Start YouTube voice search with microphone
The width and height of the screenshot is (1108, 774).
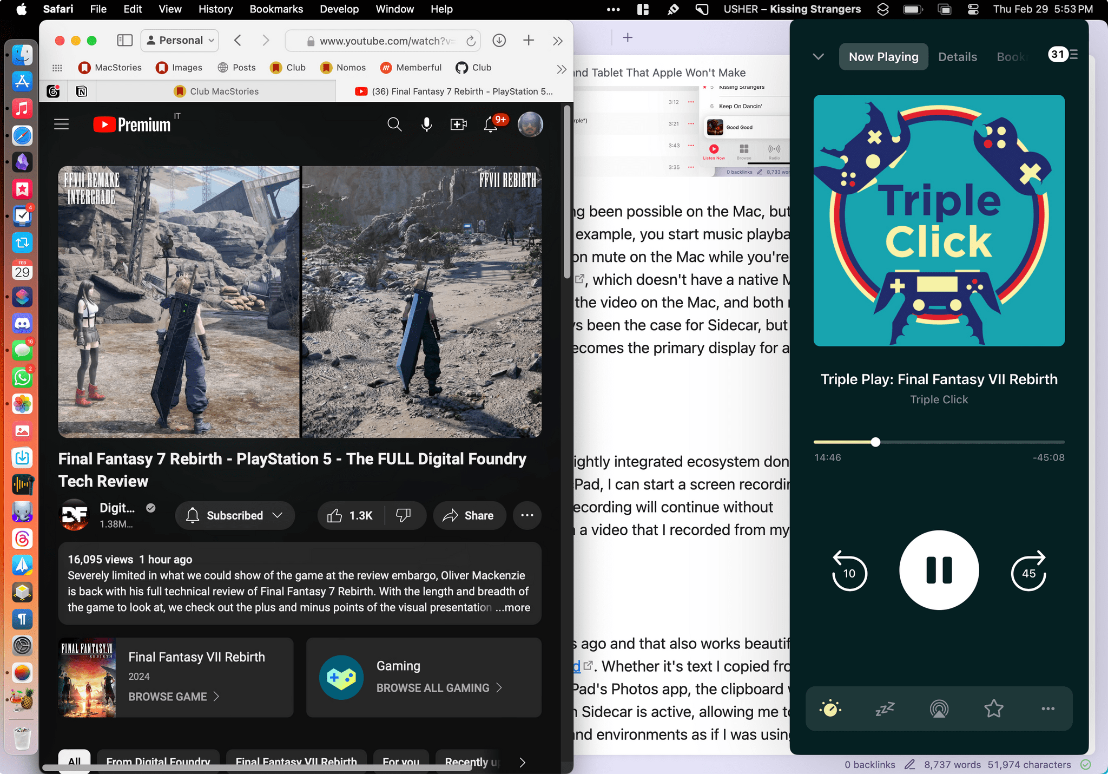point(426,125)
